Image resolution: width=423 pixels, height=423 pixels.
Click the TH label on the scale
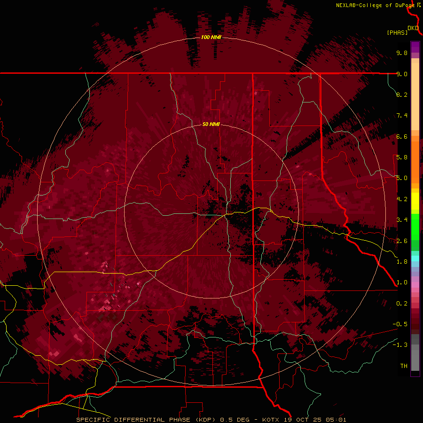404,366
